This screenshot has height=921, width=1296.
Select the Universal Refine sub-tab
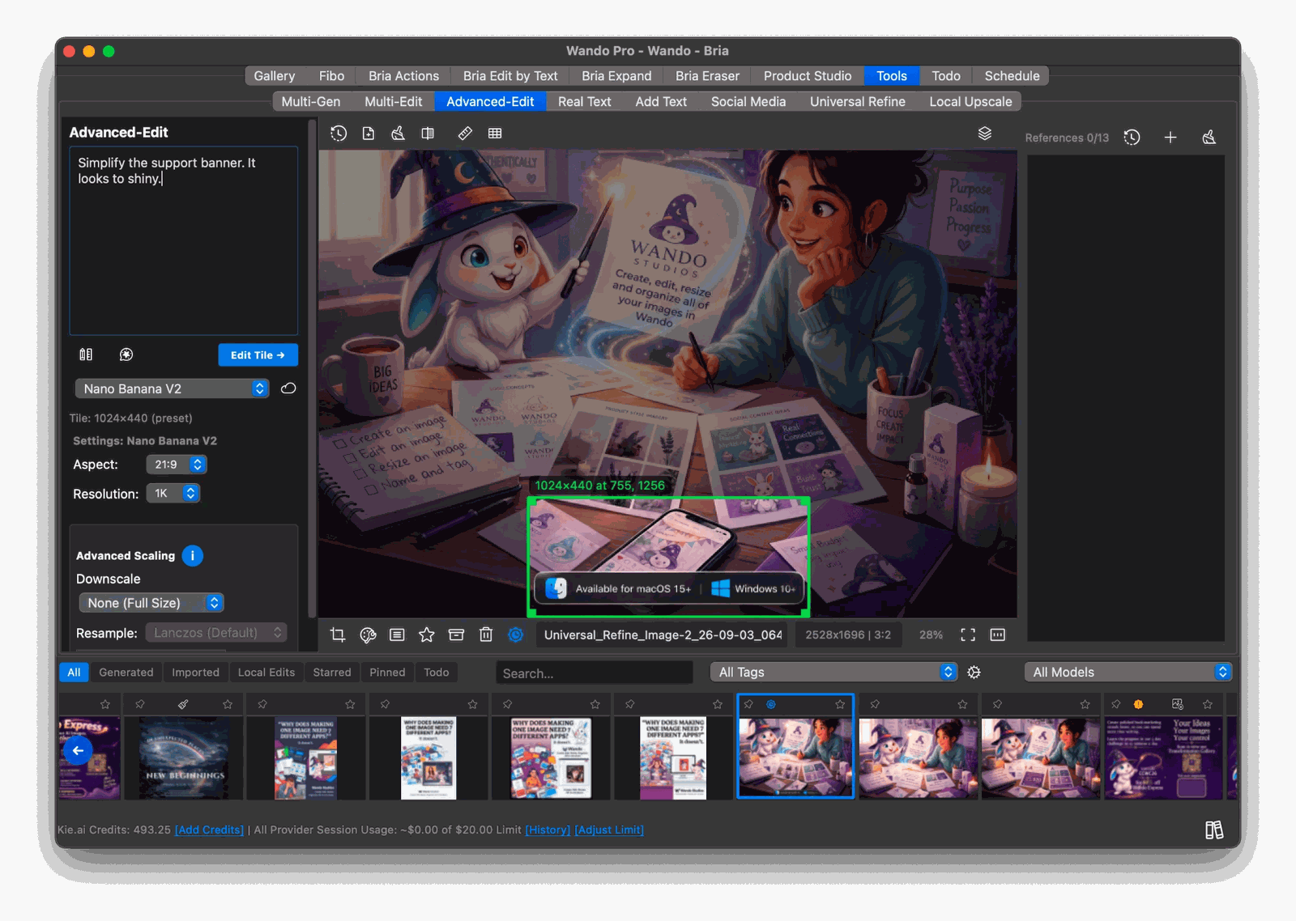858,102
